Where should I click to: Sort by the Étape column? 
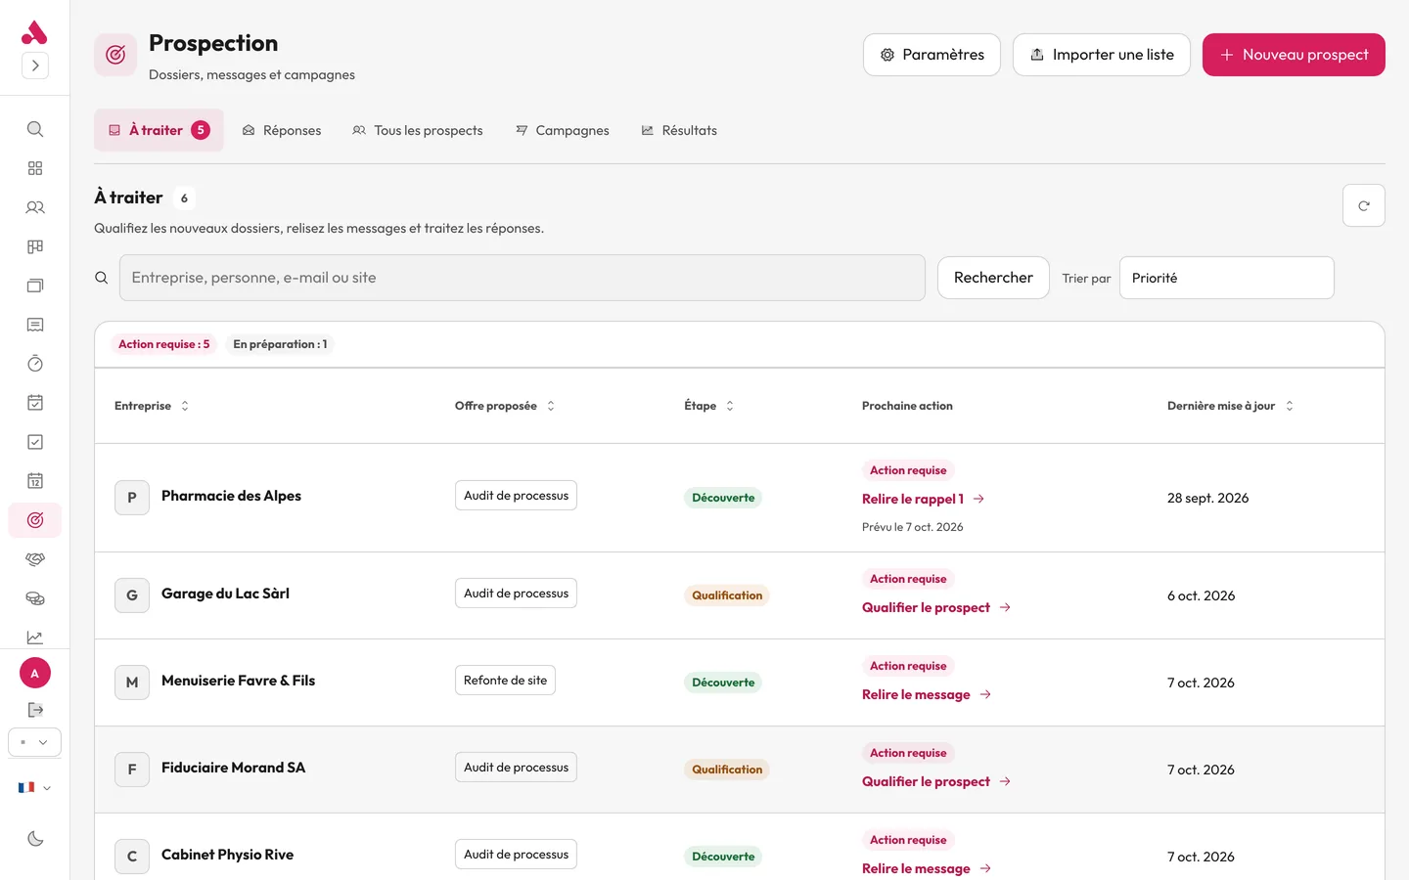709,406
